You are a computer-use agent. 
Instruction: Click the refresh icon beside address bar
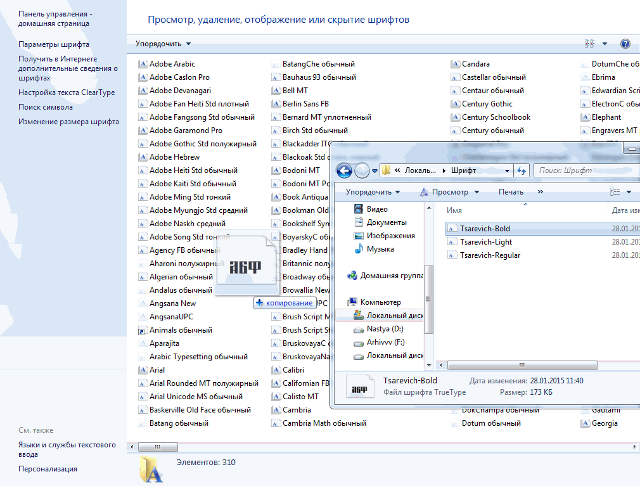[522, 170]
